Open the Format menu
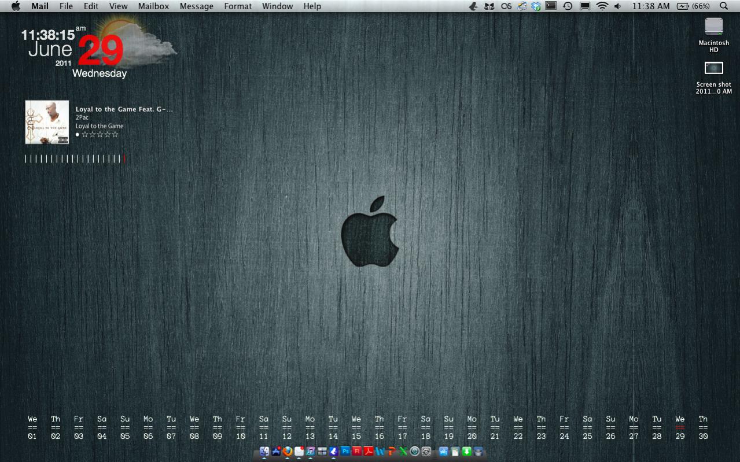The width and height of the screenshot is (740, 462). point(238,6)
